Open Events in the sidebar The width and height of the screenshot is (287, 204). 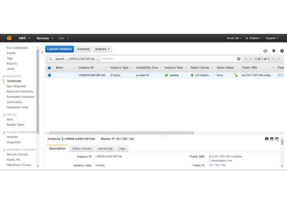coord(11,53)
